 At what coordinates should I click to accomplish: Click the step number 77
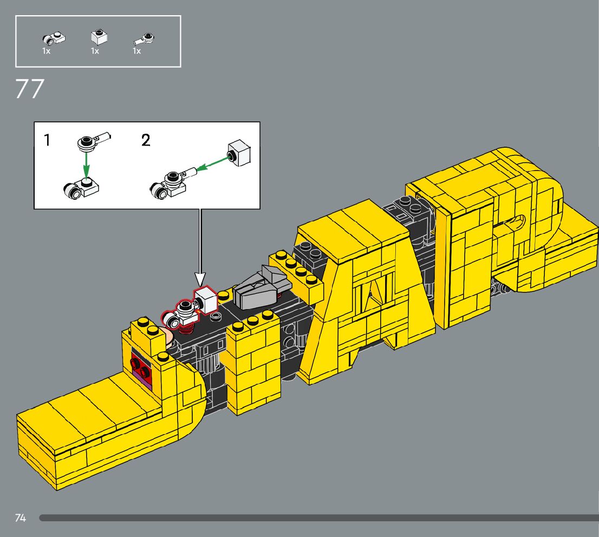(29, 89)
